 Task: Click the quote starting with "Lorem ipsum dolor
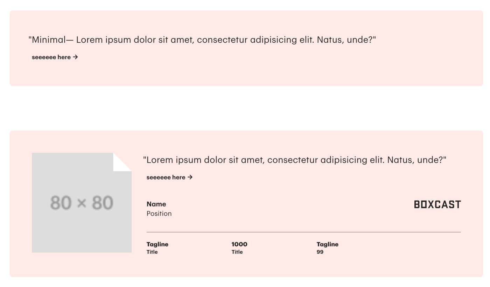(295, 160)
